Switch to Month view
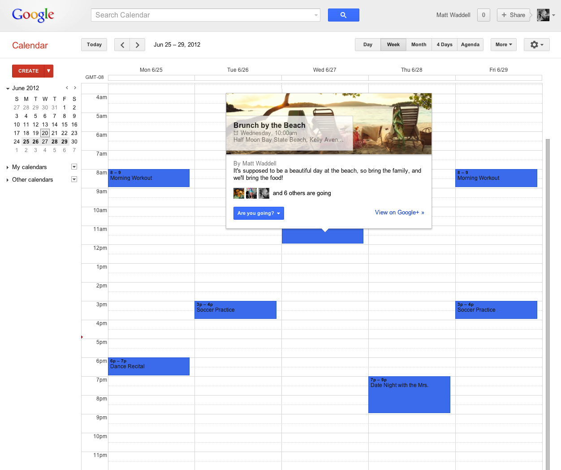Image resolution: width=561 pixels, height=470 pixels. [x=419, y=44]
